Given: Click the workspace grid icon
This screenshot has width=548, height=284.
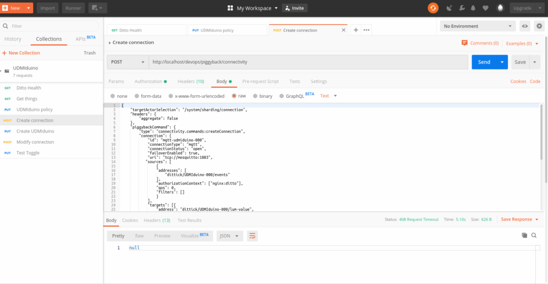Looking at the screenshot, I should click(x=230, y=8).
